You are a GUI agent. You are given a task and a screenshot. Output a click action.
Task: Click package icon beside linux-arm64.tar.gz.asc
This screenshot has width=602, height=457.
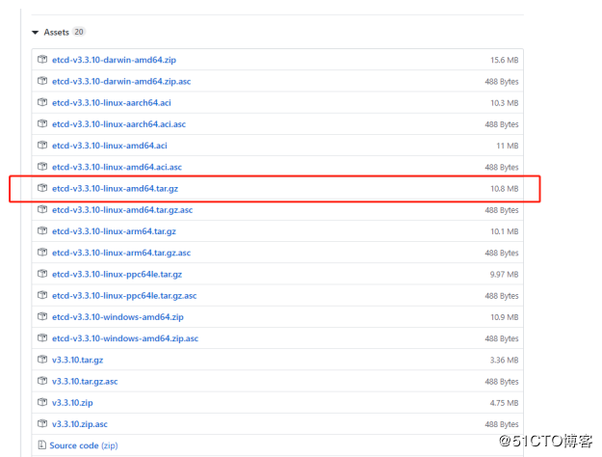42,253
